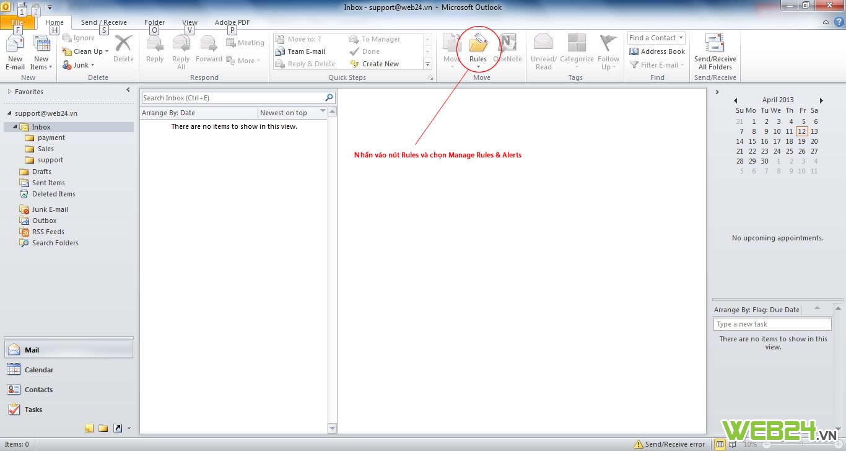Image resolution: width=846 pixels, height=451 pixels.
Task: Open the Sales folder
Action: pos(45,149)
